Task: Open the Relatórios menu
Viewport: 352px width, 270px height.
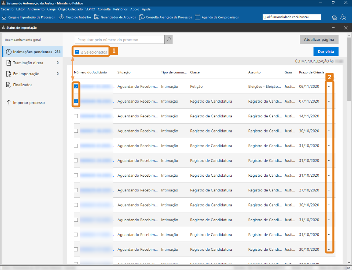Action: (120, 9)
